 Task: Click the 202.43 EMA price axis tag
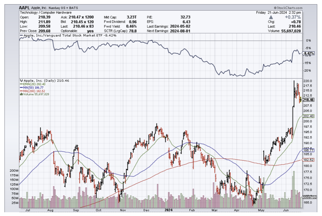308,116
